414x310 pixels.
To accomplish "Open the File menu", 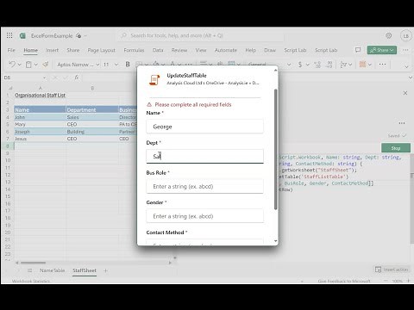I will coord(11,50).
